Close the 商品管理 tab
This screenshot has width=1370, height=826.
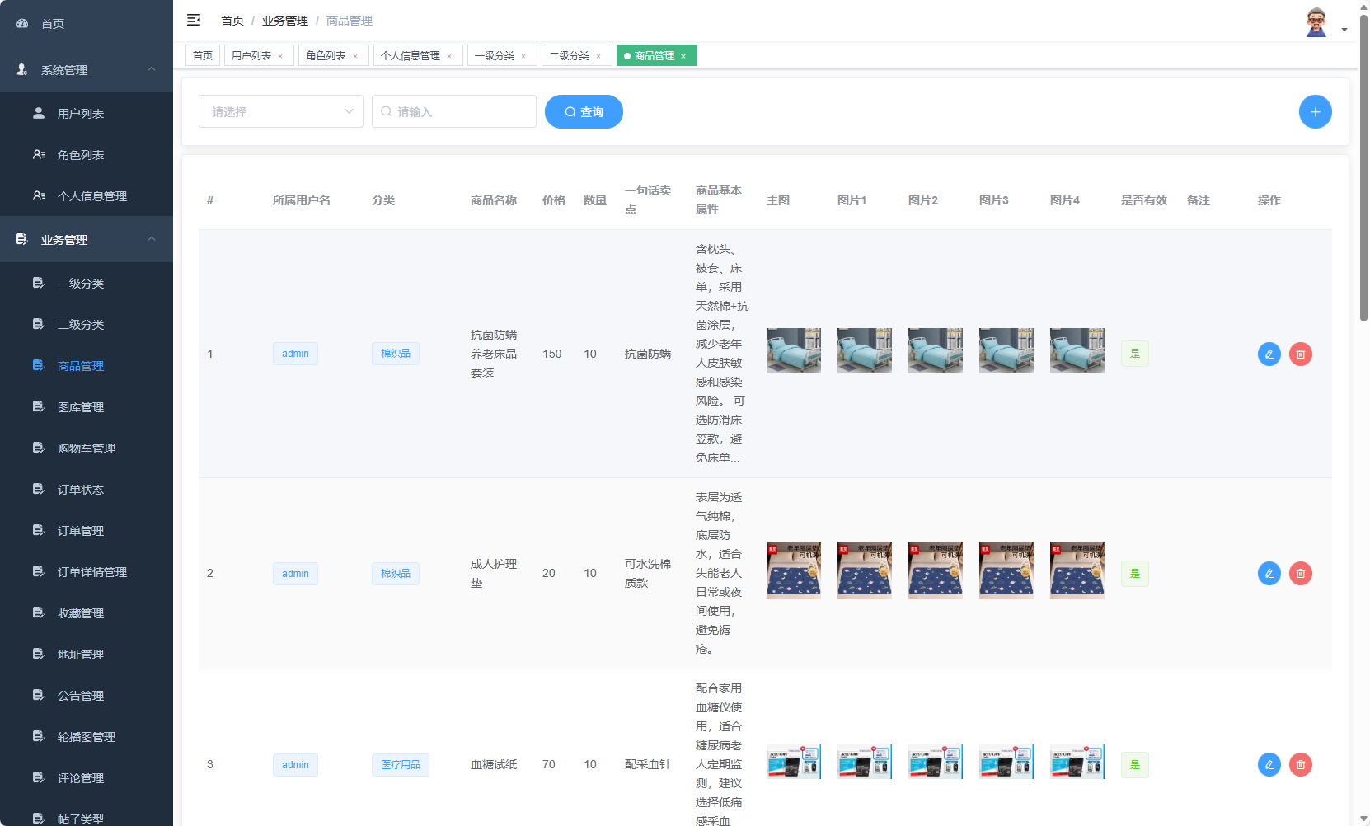click(683, 55)
